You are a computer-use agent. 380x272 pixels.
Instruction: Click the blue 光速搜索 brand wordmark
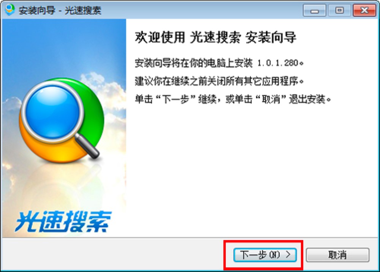pyautogui.click(x=63, y=221)
